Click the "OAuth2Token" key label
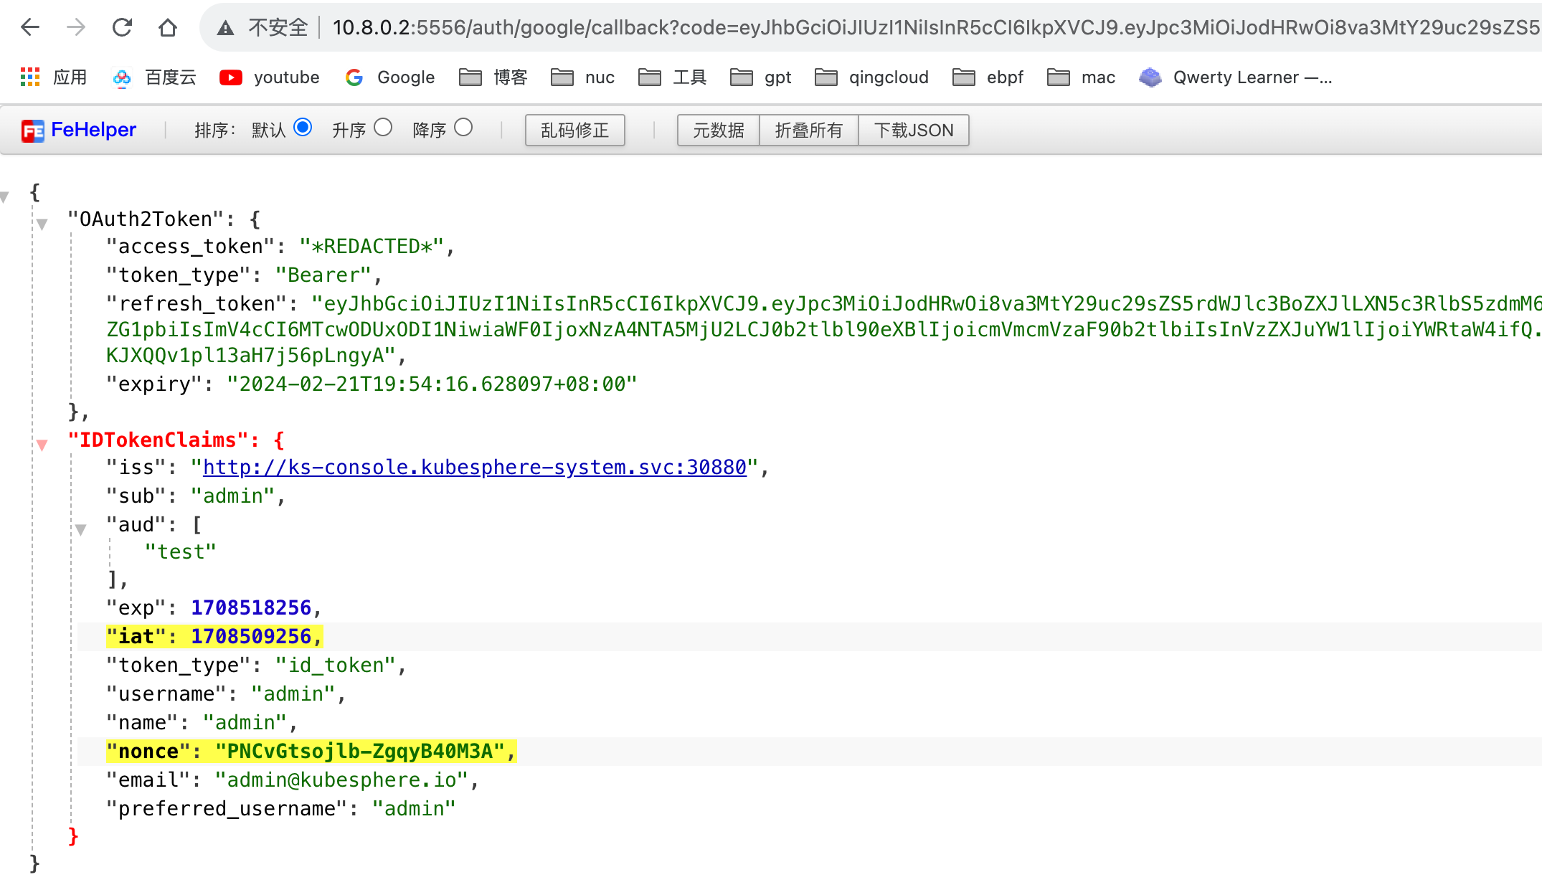This screenshot has height=895, width=1542. tap(146, 219)
